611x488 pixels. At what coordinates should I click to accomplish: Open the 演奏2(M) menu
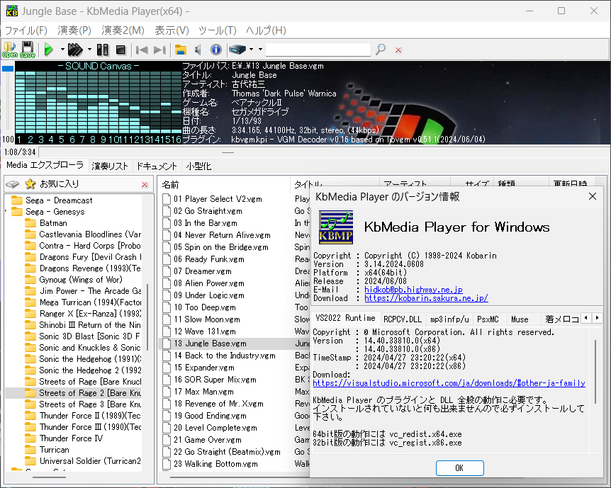tap(123, 30)
